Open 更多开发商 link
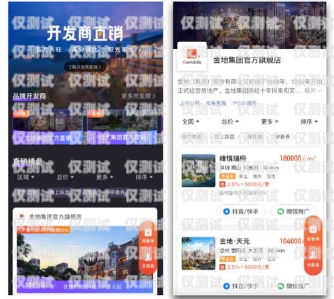334x299 pixels. pos(139,96)
